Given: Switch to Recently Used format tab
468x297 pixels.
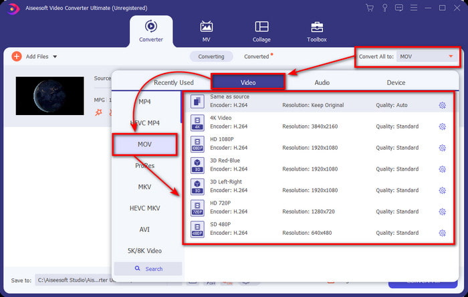Looking at the screenshot, I should click(x=174, y=83).
